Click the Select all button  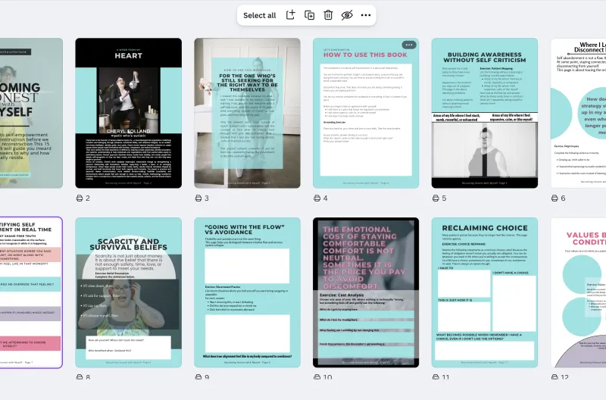(x=259, y=15)
